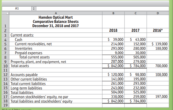Select 'Property, plant, and equipment, net' cell

(56, 61)
